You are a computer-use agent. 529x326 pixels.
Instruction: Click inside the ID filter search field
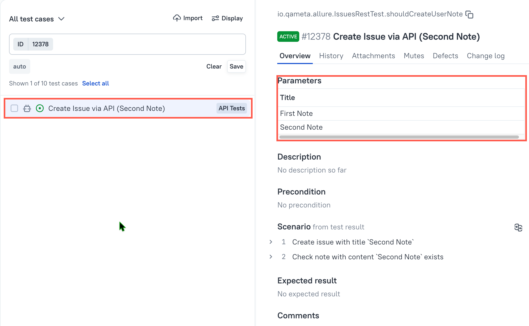point(149,44)
